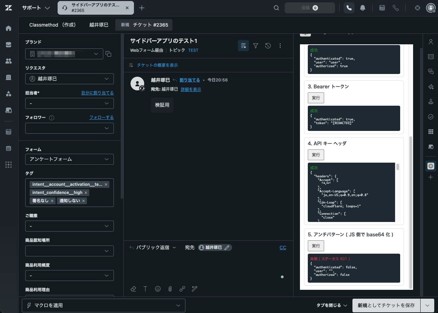Expand the タブを閉じる dropdown

tap(332, 305)
